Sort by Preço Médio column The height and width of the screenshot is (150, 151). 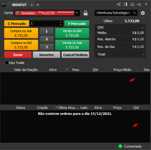(122, 70)
